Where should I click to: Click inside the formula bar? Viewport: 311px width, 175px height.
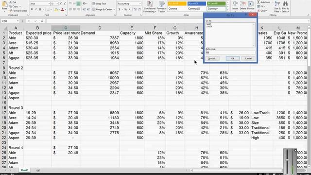point(177,21)
